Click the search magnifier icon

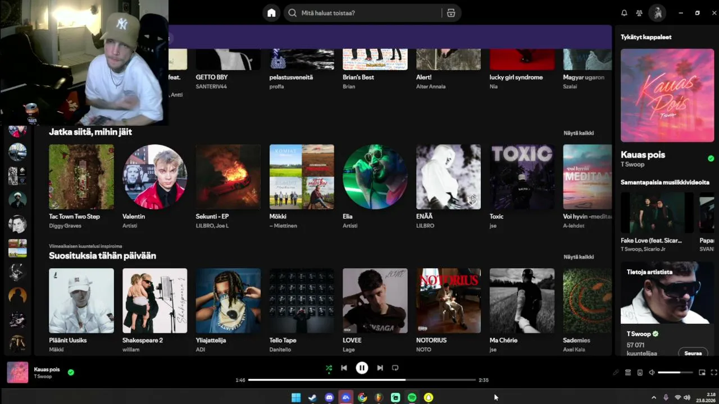(x=292, y=13)
